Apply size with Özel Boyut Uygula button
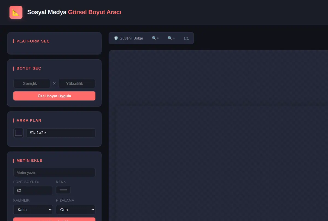 tap(54, 96)
